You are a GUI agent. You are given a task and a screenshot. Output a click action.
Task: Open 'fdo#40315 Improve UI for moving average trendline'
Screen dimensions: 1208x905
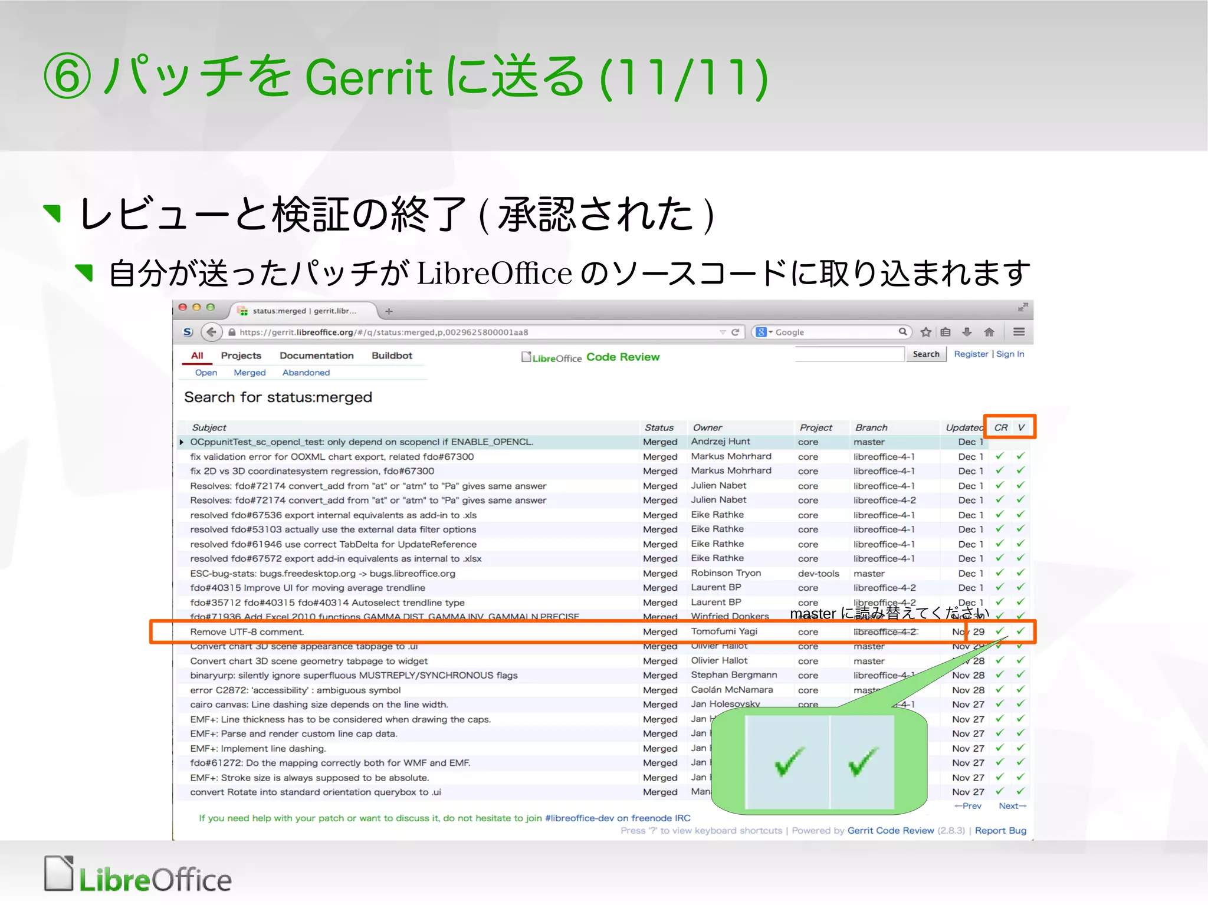308,588
